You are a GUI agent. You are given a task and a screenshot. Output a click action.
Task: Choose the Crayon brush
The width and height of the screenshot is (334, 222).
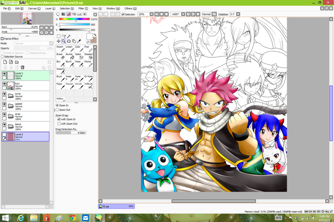pyautogui.click(x=70, y=86)
